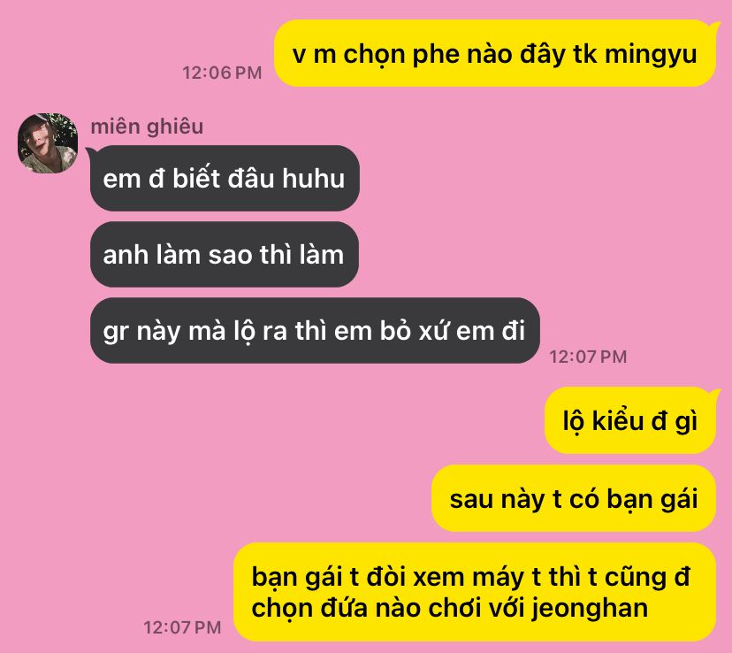Tap the message 'anh làm sao thì làm'
This screenshot has height=653, width=732.
[224, 254]
